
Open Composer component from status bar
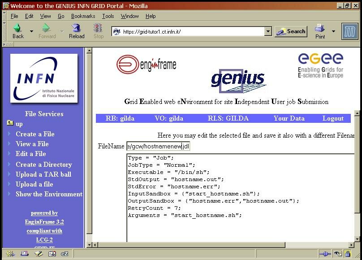point(39,254)
